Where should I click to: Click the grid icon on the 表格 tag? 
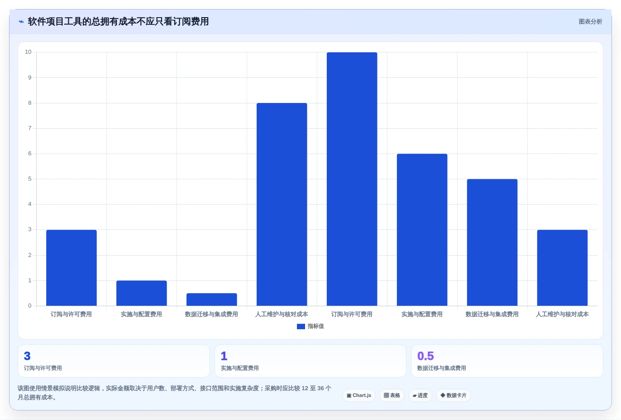[x=386, y=396]
